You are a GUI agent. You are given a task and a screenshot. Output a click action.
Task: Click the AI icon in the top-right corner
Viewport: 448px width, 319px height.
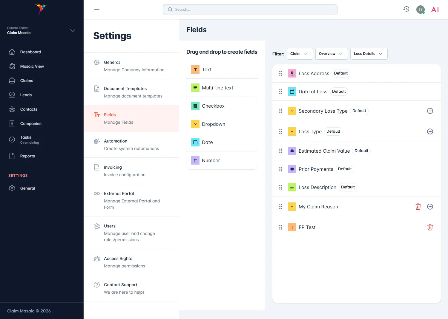(435, 9)
